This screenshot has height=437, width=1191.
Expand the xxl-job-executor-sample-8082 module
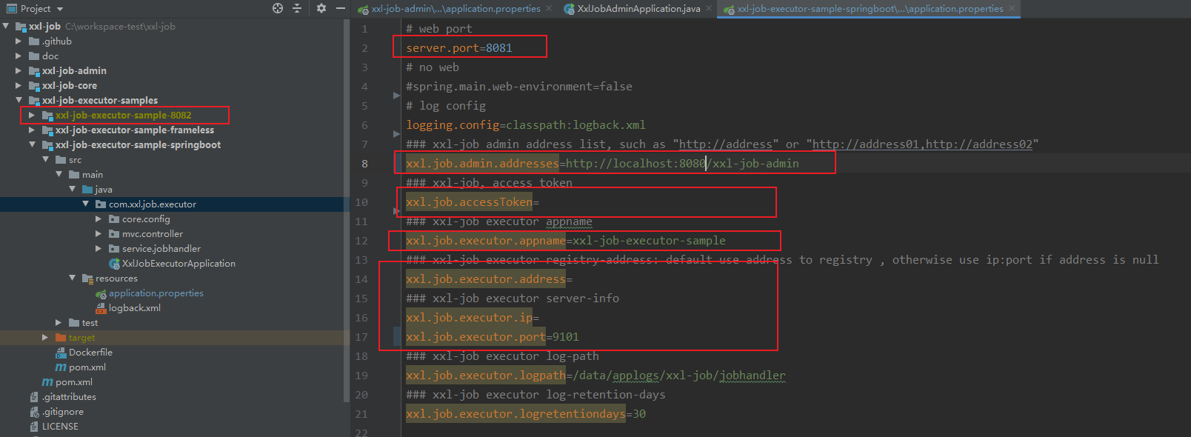[32, 116]
